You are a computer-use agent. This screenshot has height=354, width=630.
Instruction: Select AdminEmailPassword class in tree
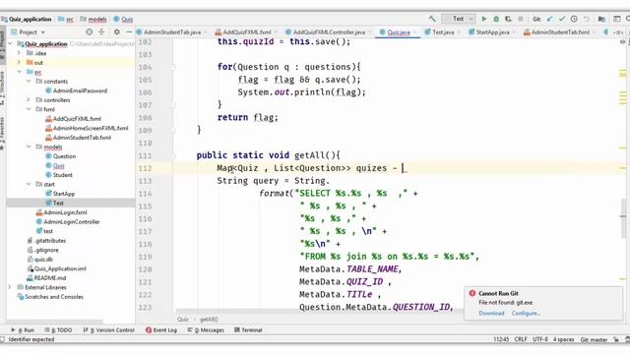coord(77,90)
